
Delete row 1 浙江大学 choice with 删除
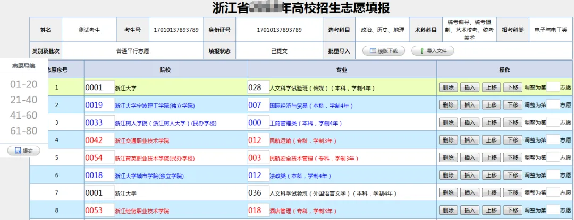pos(448,87)
